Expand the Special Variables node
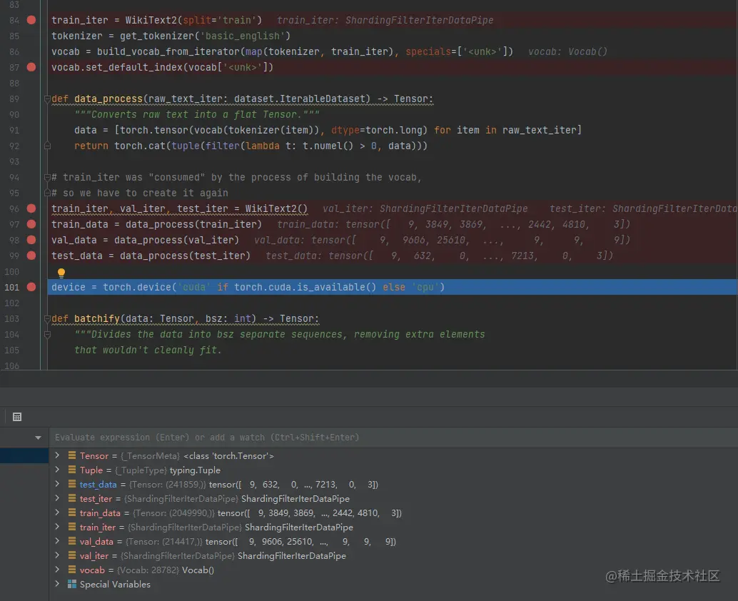This screenshot has width=738, height=601. click(57, 584)
